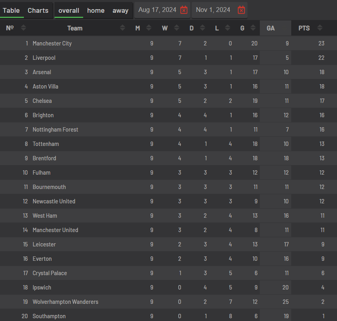The height and width of the screenshot is (321, 337).
Task: Select the overall results filter
Action: pos(69,10)
